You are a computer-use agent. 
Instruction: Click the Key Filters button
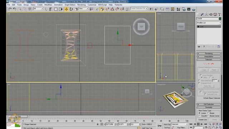click(181, 128)
